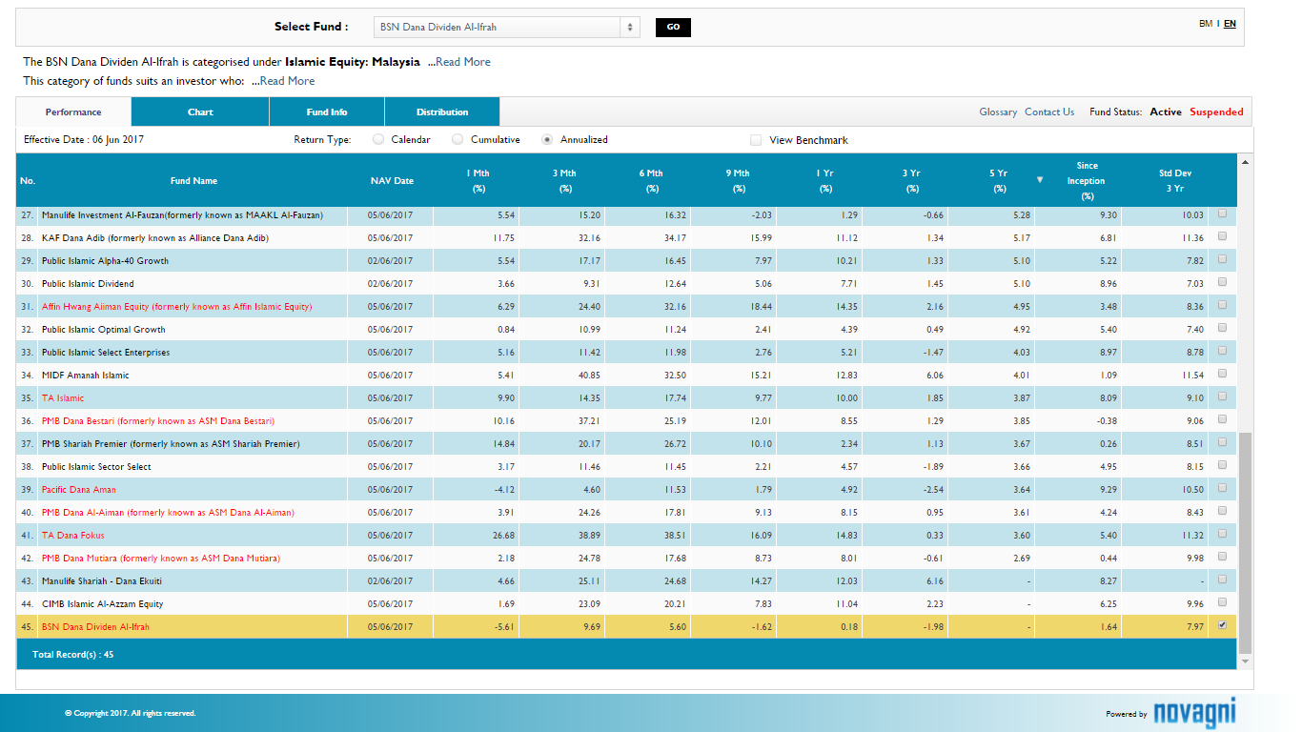1302x732 pixels.
Task: Select the Cumulative return type
Action: [x=456, y=138]
